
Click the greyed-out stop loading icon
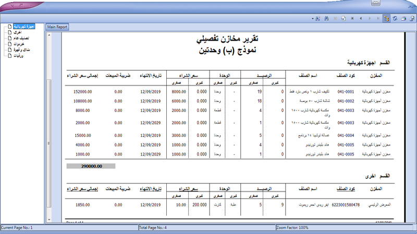click(x=335, y=19)
